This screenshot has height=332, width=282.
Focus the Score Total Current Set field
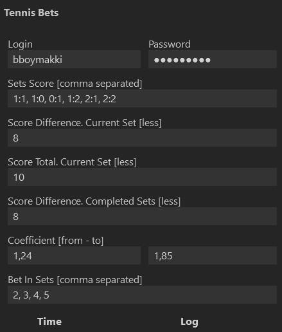click(142, 177)
